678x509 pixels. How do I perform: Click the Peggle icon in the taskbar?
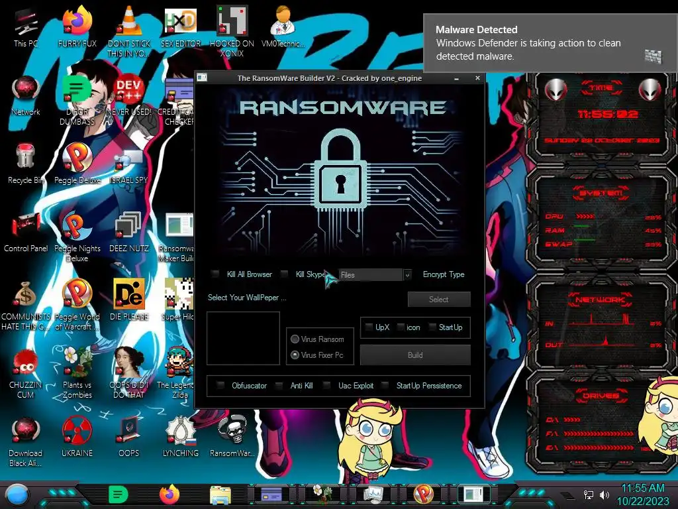pyautogui.click(x=423, y=494)
